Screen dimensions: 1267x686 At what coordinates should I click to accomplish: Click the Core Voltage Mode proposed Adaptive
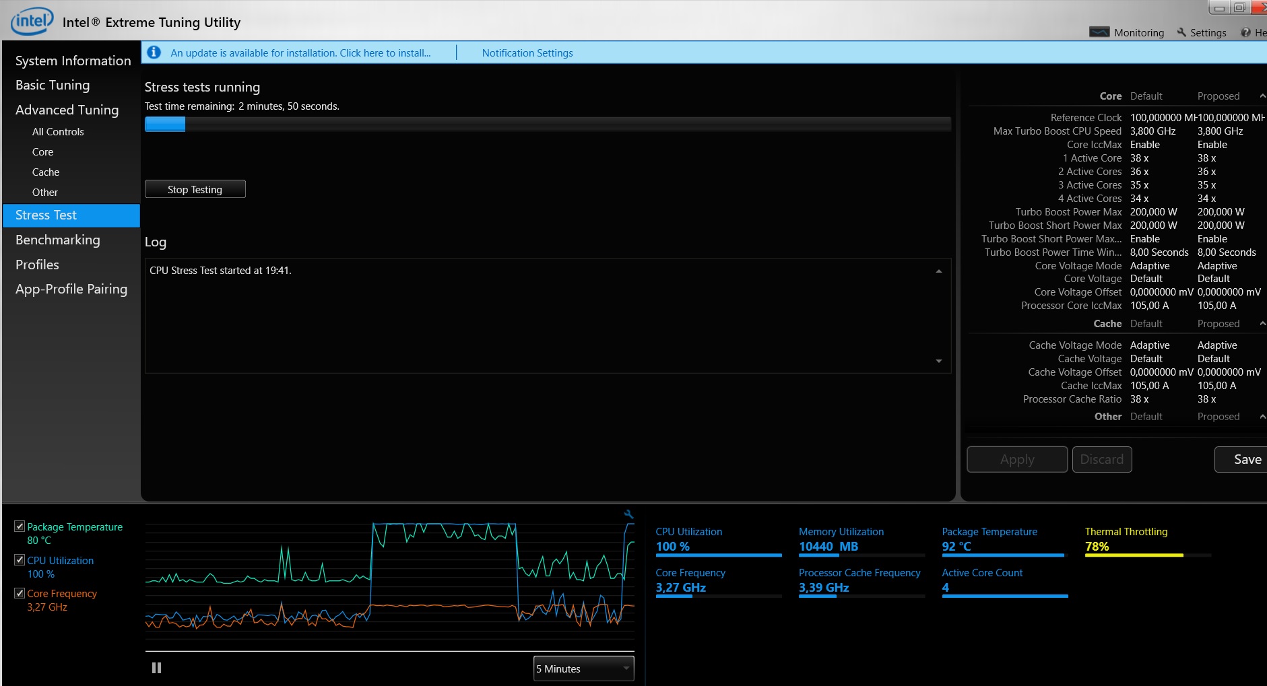(x=1217, y=266)
